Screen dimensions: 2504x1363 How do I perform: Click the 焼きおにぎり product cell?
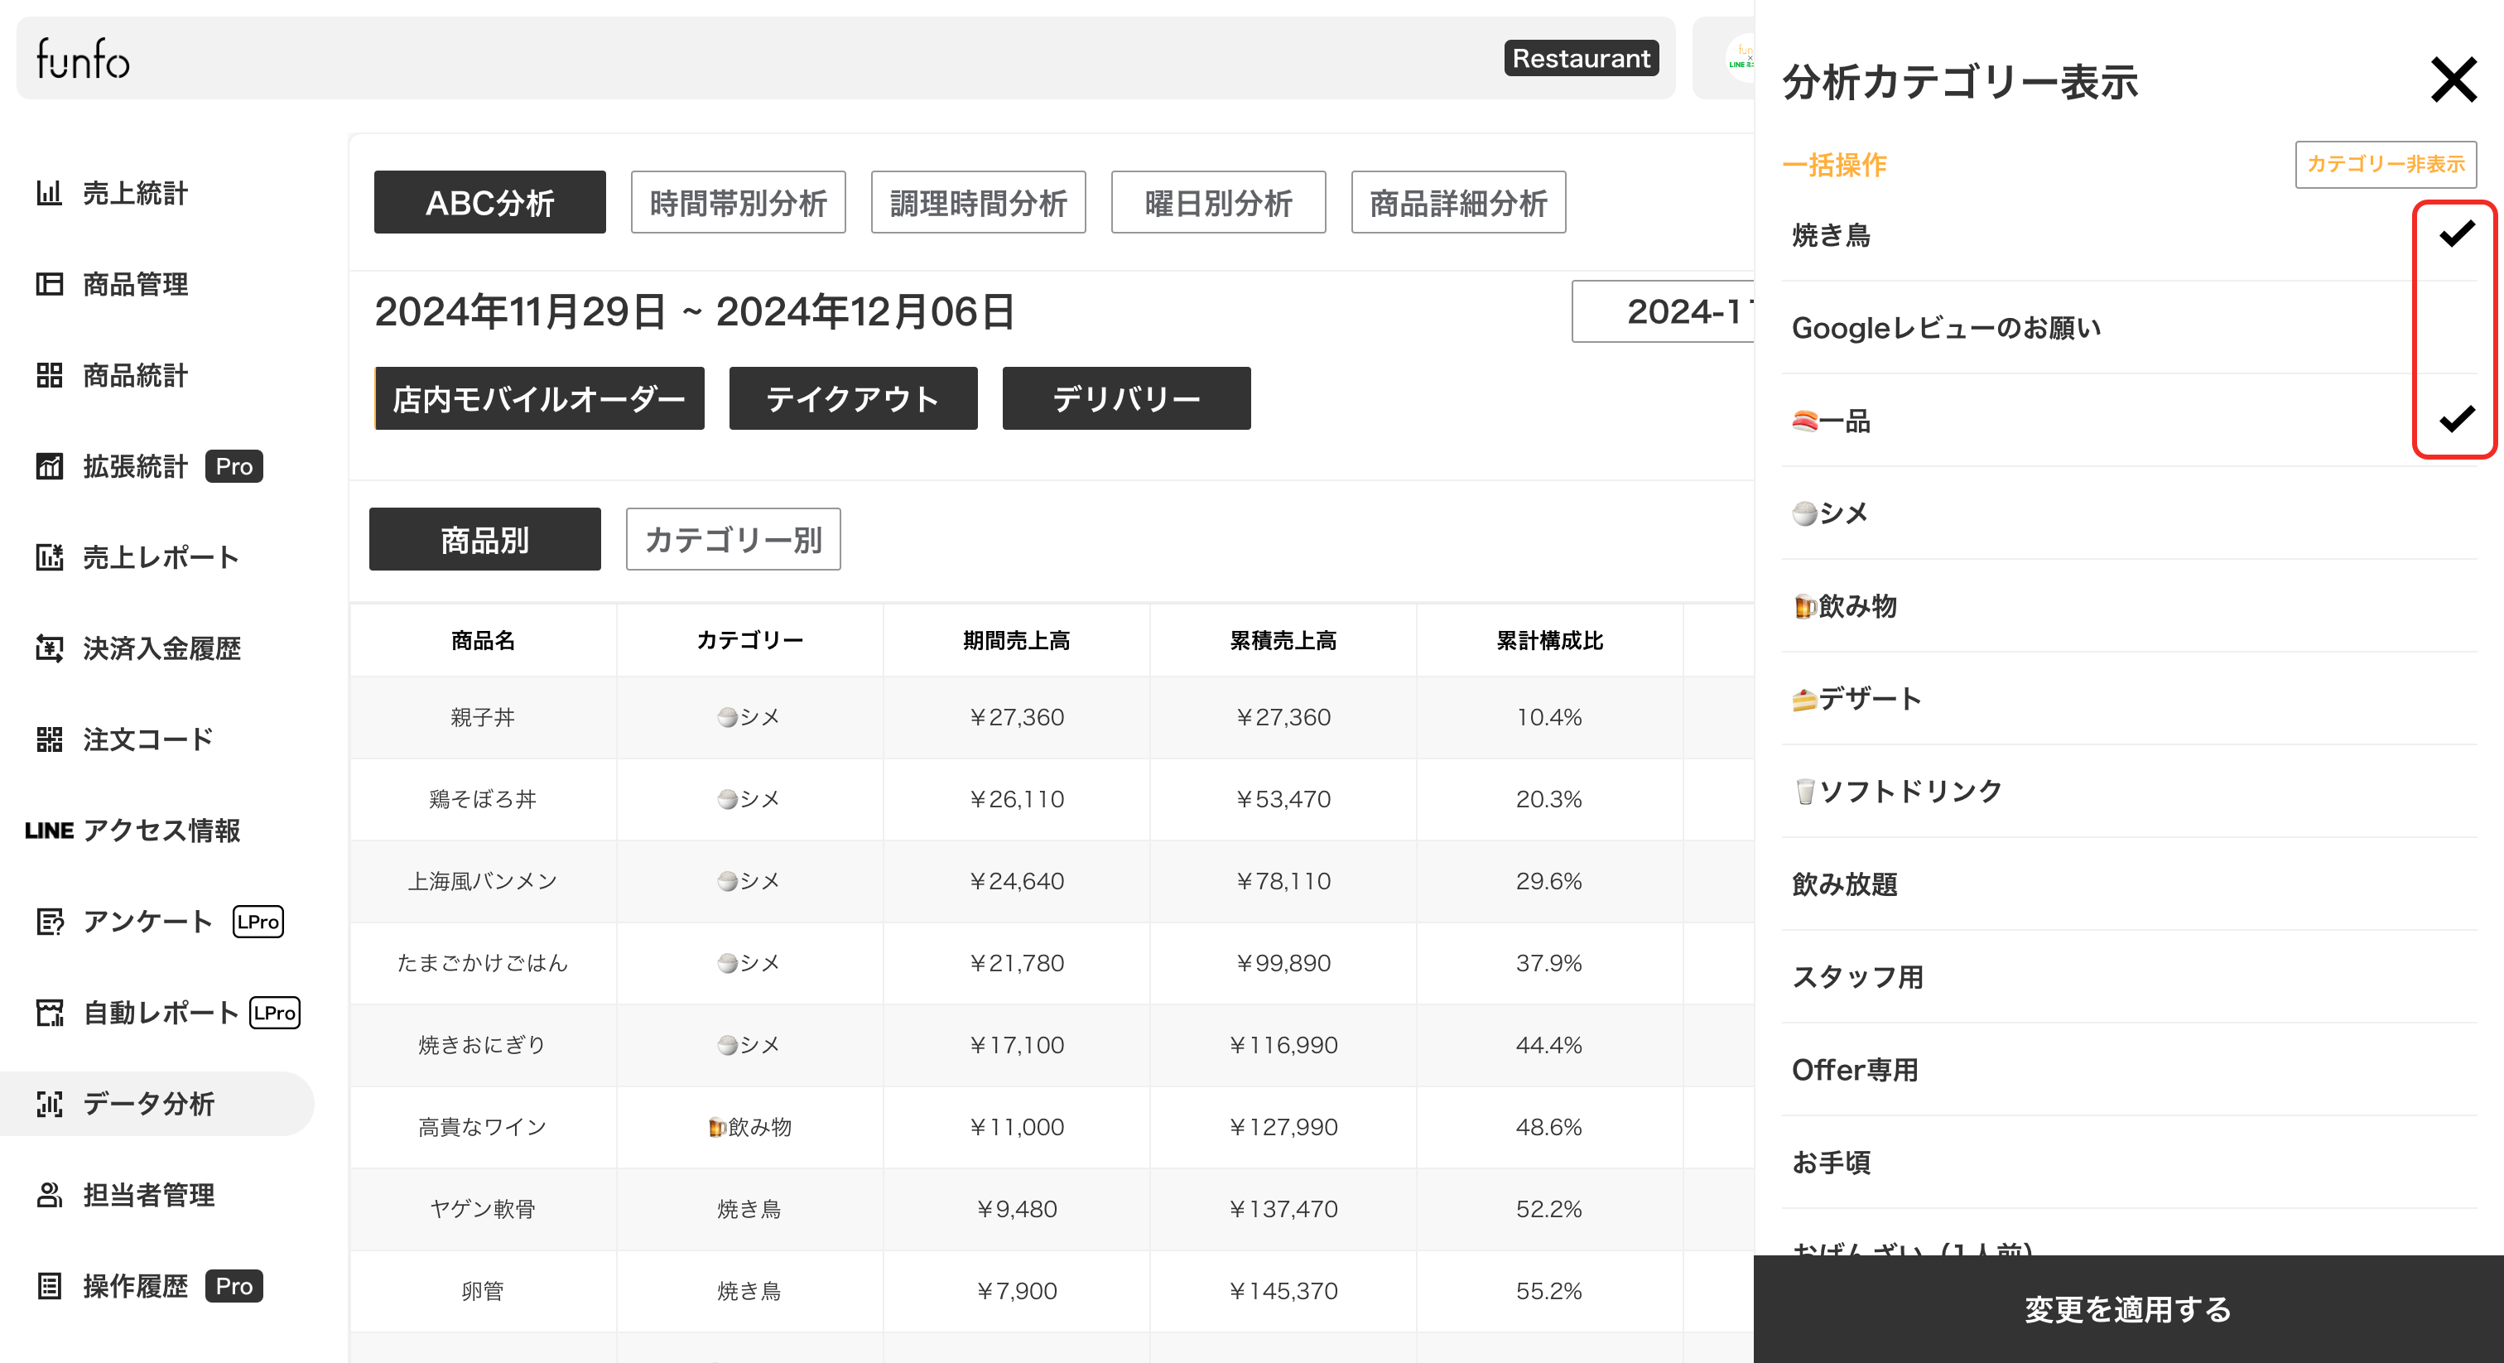[x=483, y=1045]
